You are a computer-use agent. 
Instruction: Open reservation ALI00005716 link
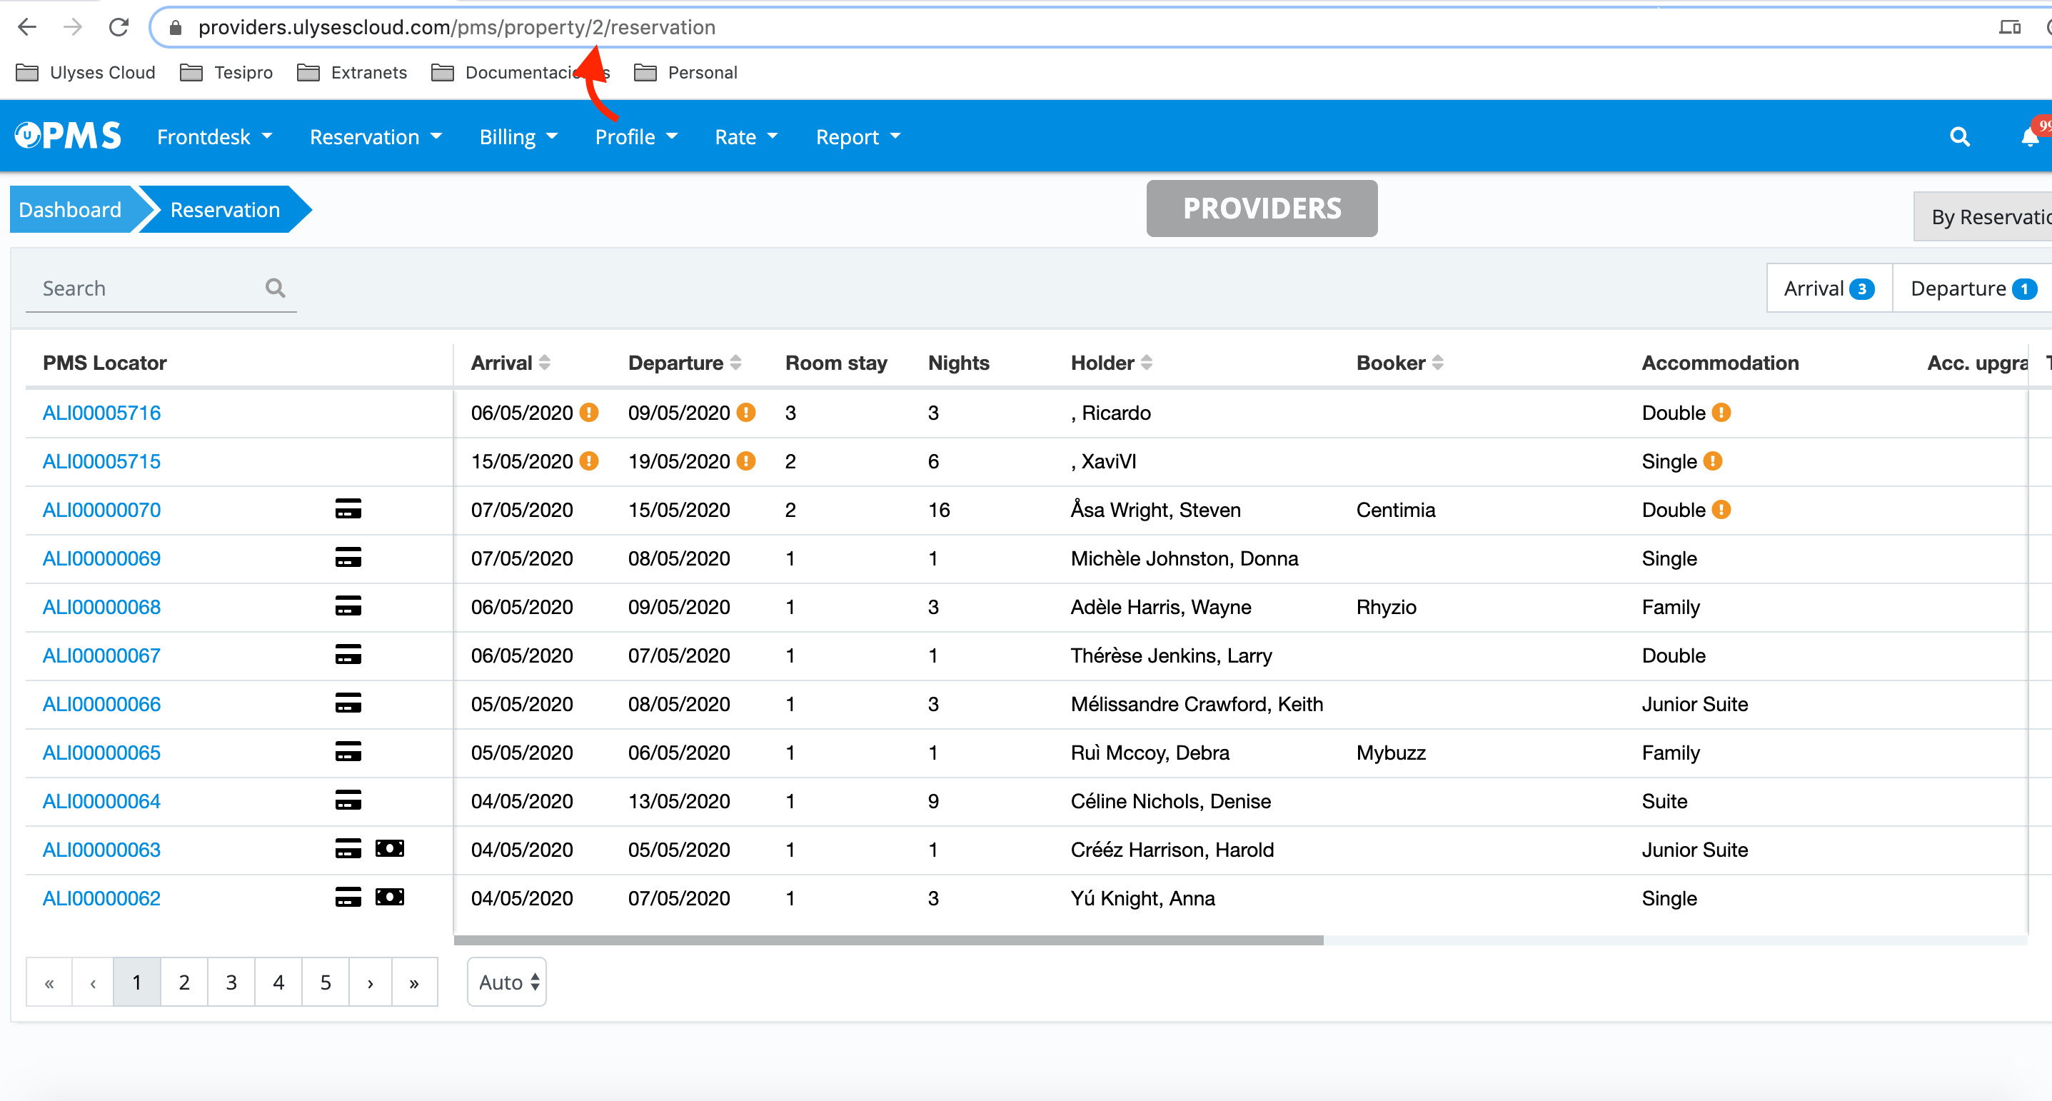click(101, 413)
